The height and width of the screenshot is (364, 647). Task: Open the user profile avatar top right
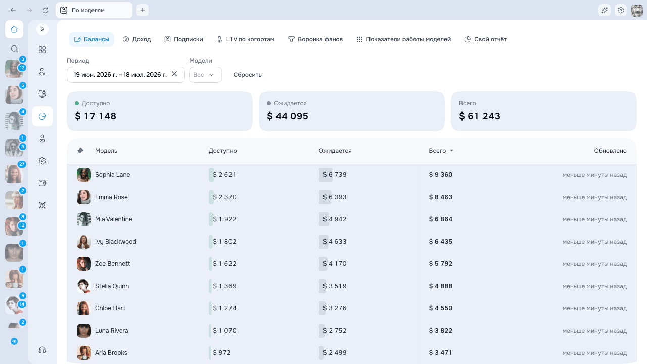click(637, 10)
